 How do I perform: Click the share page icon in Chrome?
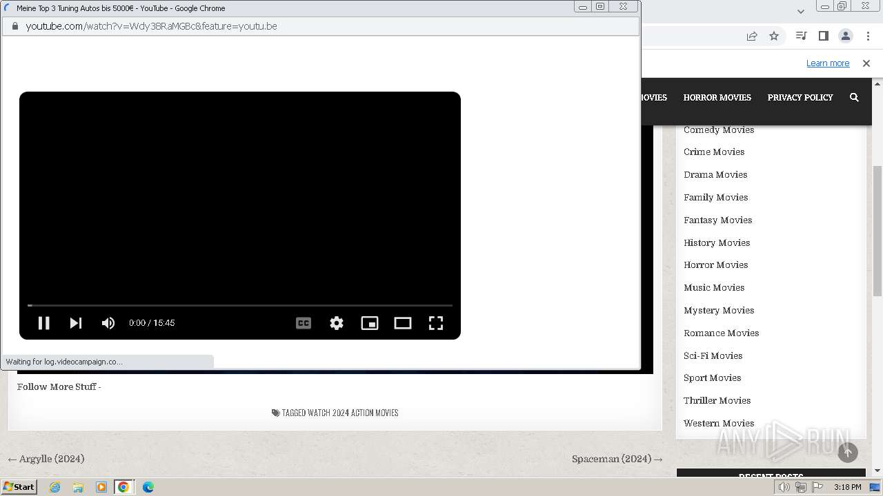[752, 36]
